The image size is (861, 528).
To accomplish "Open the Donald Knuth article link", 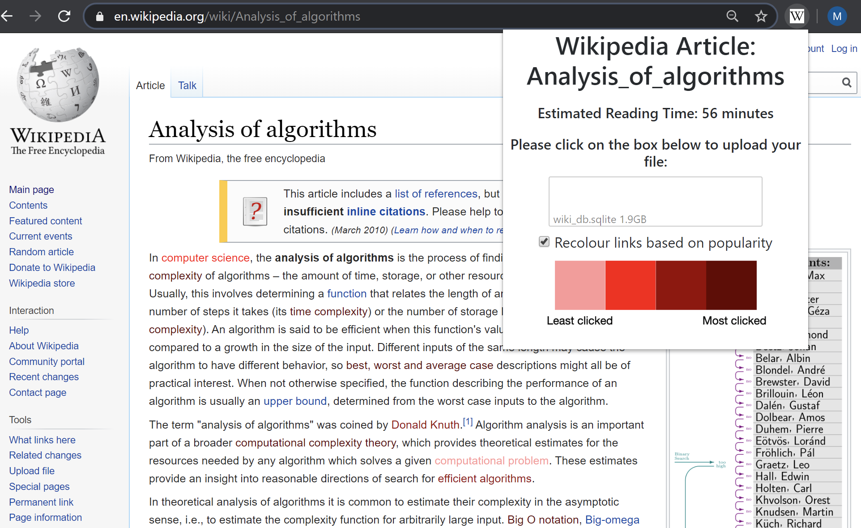I will pyautogui.click(x=425, y=425).
